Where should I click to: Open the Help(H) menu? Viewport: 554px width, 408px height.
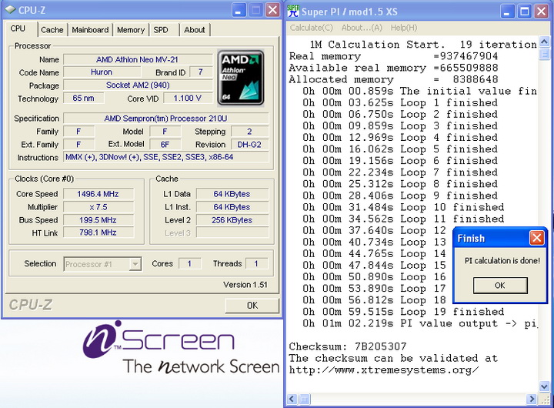[404, 28]
